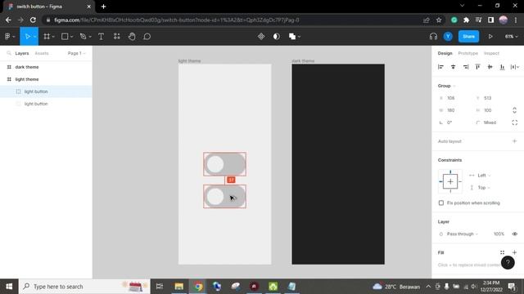
Task: Open a new browser tab
Action: coord(103,7)
